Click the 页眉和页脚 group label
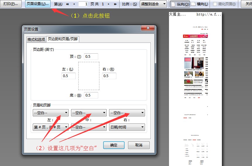This screenshot has width=252, height=166. point(42,105)
